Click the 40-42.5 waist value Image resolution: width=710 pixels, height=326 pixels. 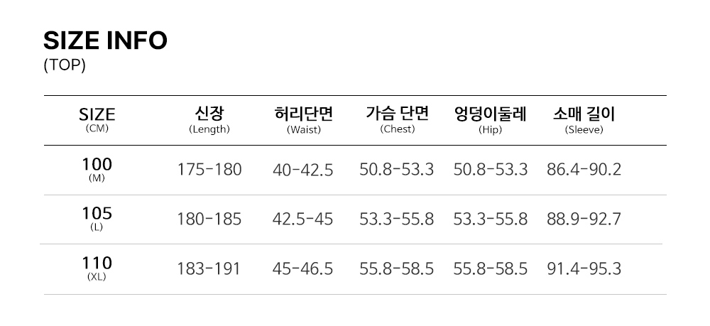(x=303, y=170)
